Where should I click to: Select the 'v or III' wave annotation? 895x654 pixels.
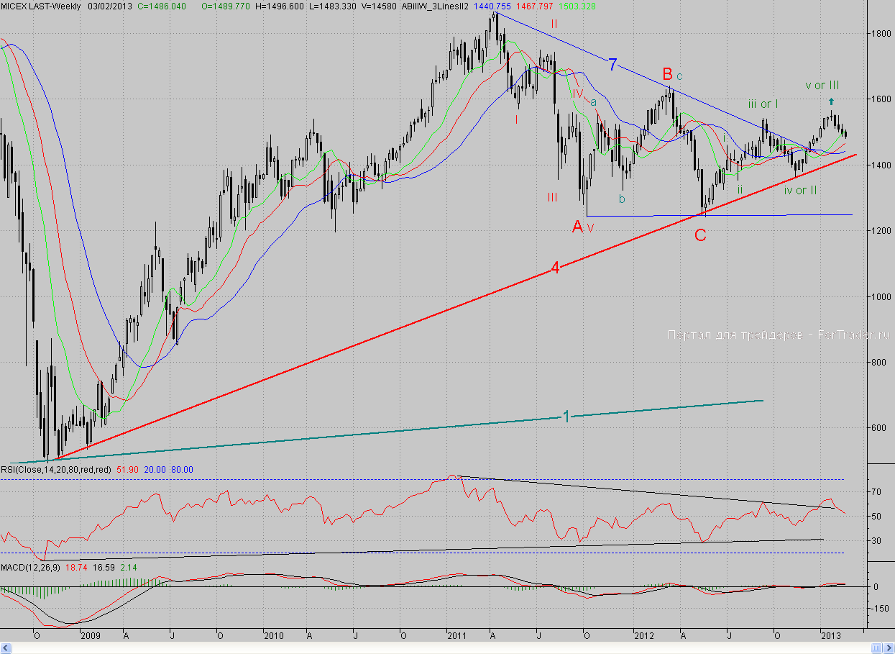pos(822,86)
